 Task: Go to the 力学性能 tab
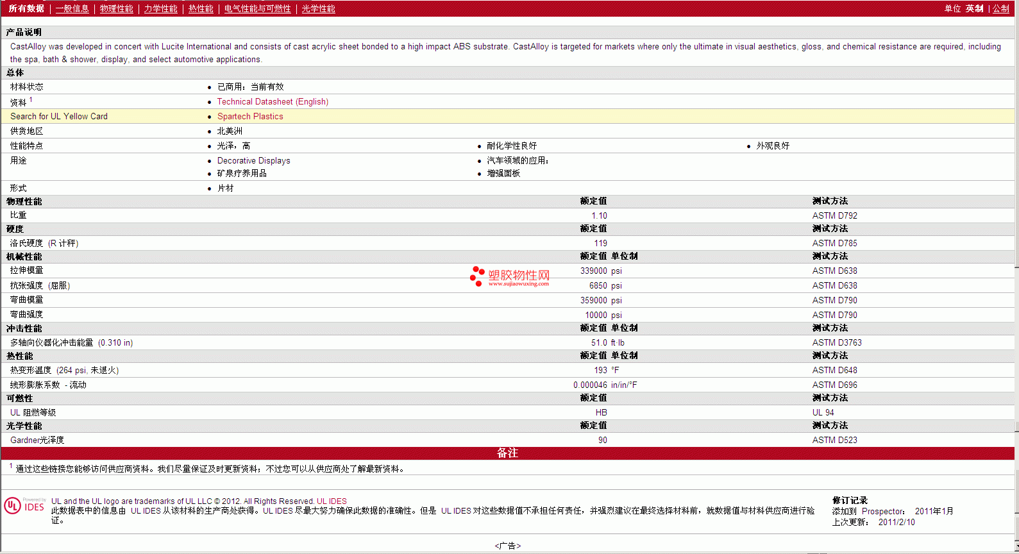pos(161,8)
